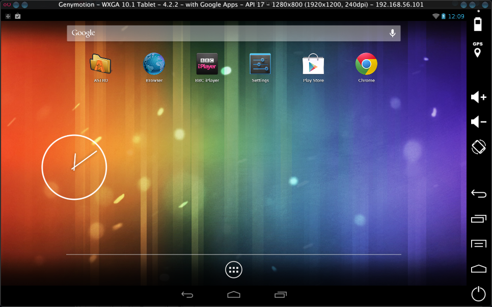492x307 pixels.
Task: Show recent apps in navigation bar
Action: tap(281, 294)
